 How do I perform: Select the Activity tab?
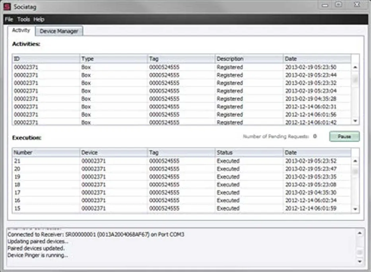coord(22,30)
